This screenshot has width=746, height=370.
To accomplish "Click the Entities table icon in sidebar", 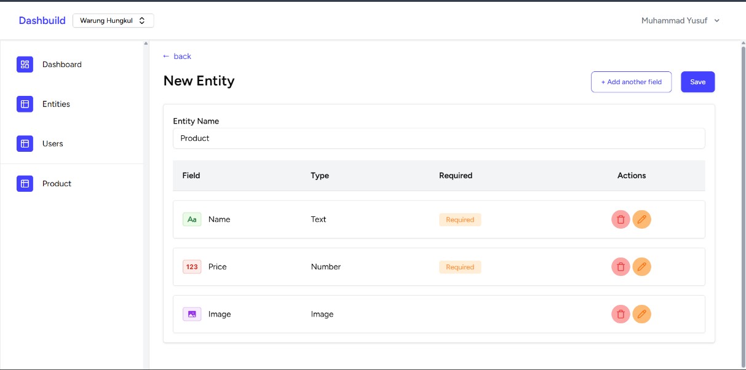I will coord(25,104).
